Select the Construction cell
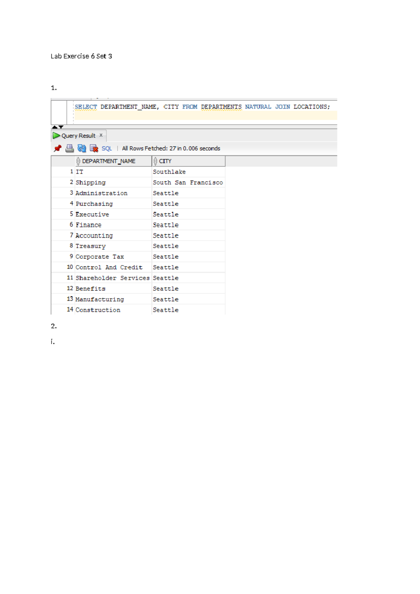This screenshot has height=594, width=420. click(x=113, y=310)
